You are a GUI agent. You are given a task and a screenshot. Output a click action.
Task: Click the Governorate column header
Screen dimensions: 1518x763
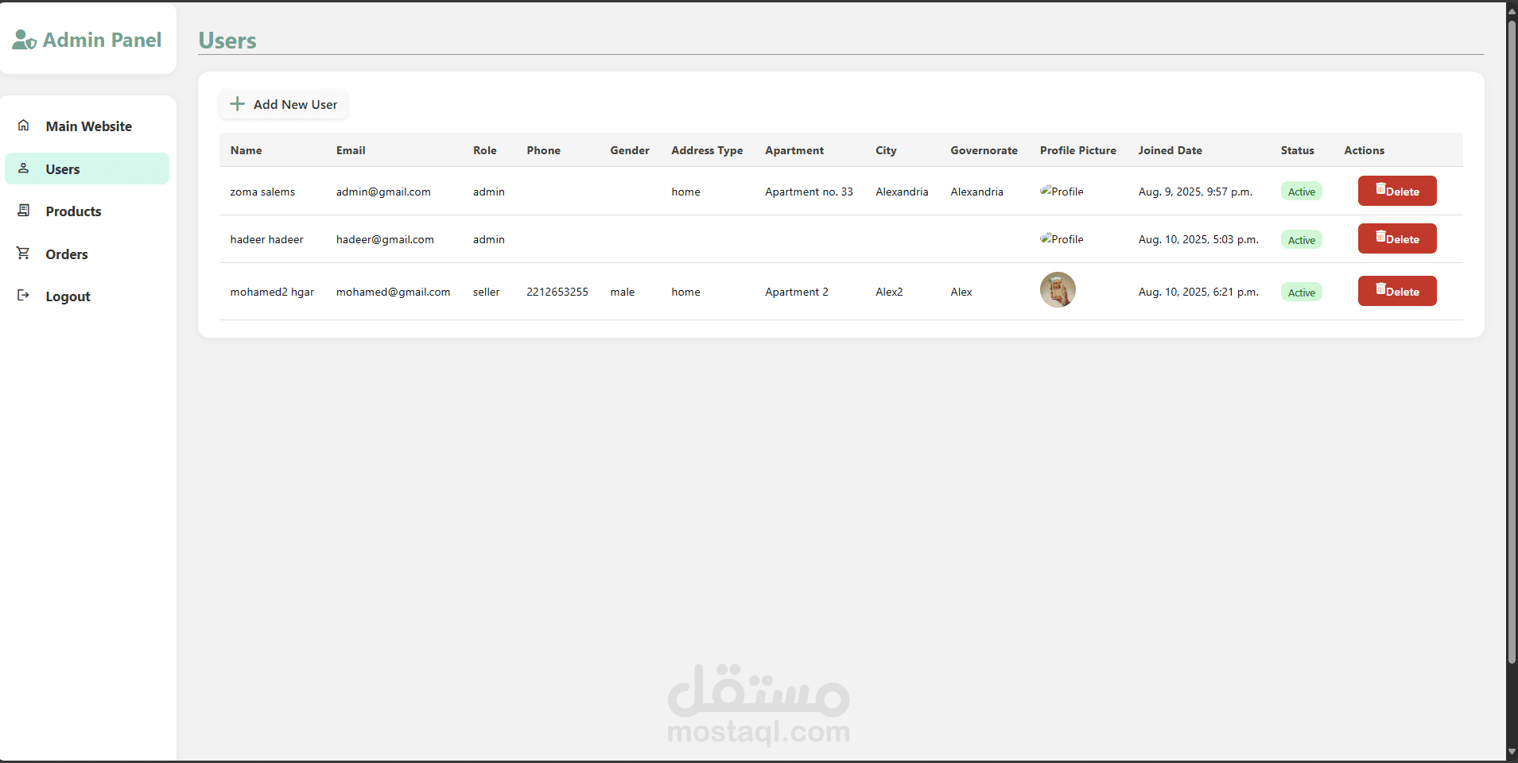[984, 150]
